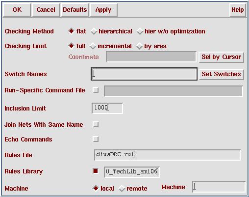Click the Set Switches button
The image size is (249, 197).
click(x=222, y=74)
